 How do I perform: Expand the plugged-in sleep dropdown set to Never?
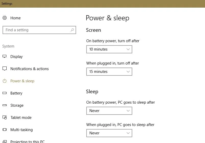(109, 133)
